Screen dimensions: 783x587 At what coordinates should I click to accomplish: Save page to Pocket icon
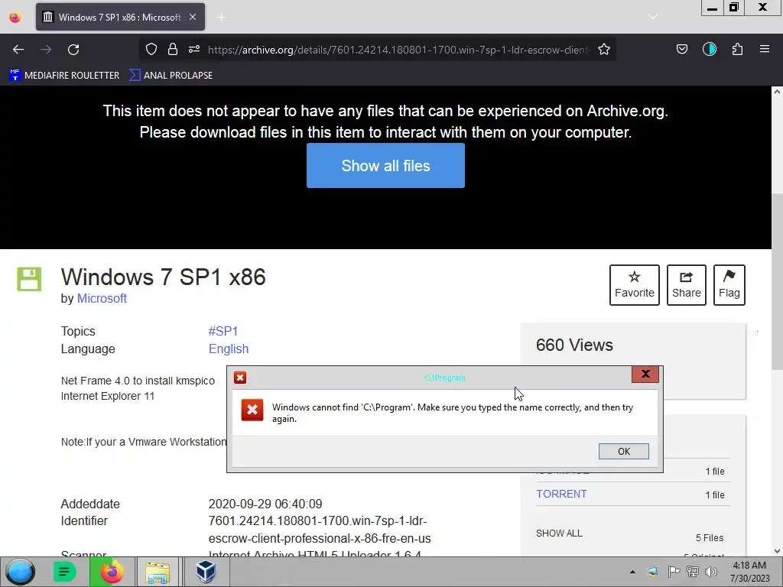click(x=681, y=49)
